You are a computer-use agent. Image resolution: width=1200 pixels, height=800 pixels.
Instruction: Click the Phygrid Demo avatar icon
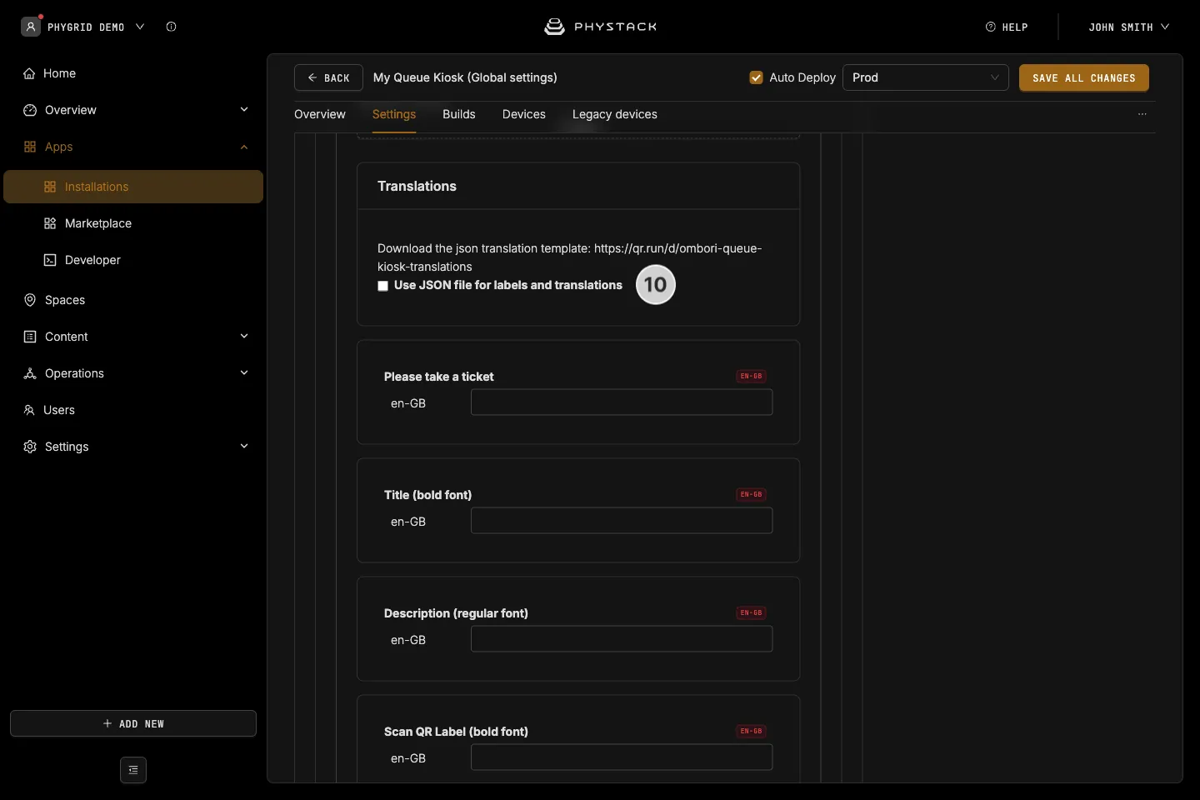point(31,27)
